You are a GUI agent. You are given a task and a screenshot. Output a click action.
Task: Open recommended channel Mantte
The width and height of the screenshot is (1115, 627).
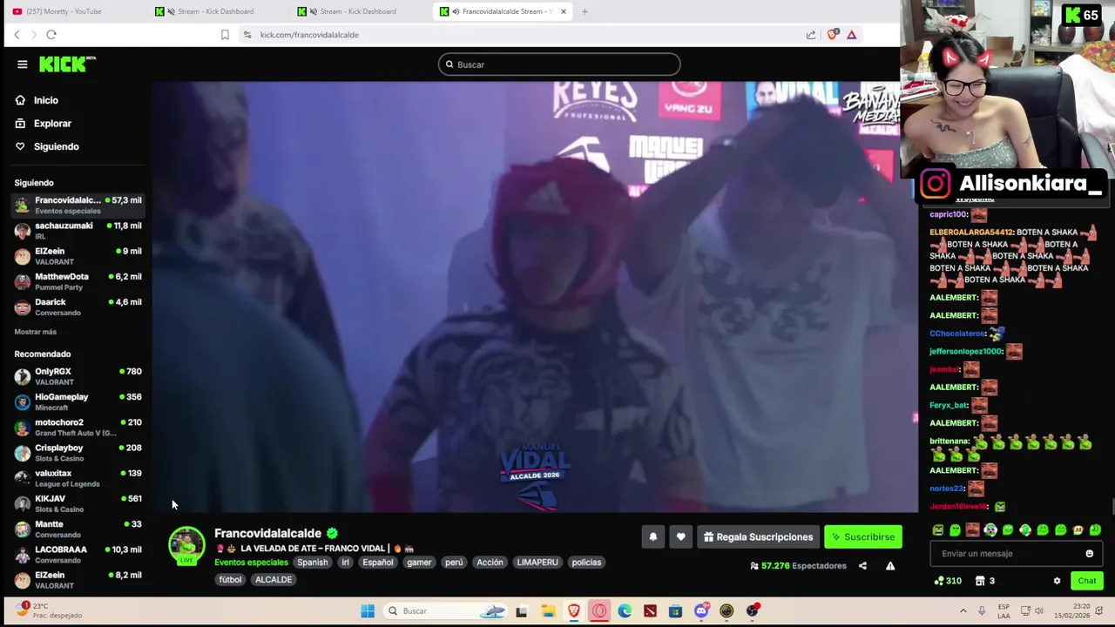[x=78, y=529]
